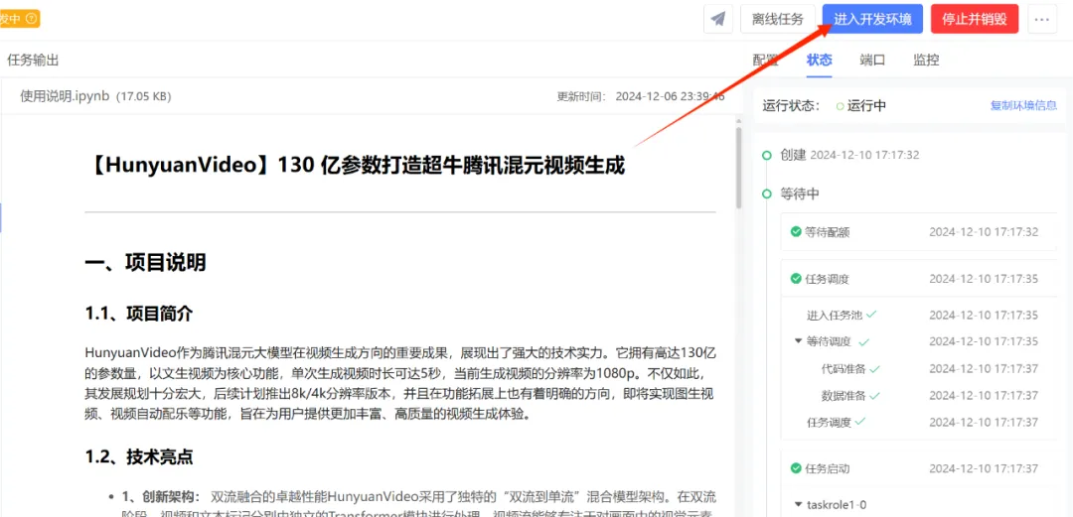The image size is (1073, 517).
Task: Click the 创建 timestamp 2024-12-10 17:17:32
Action: (864, 155)
